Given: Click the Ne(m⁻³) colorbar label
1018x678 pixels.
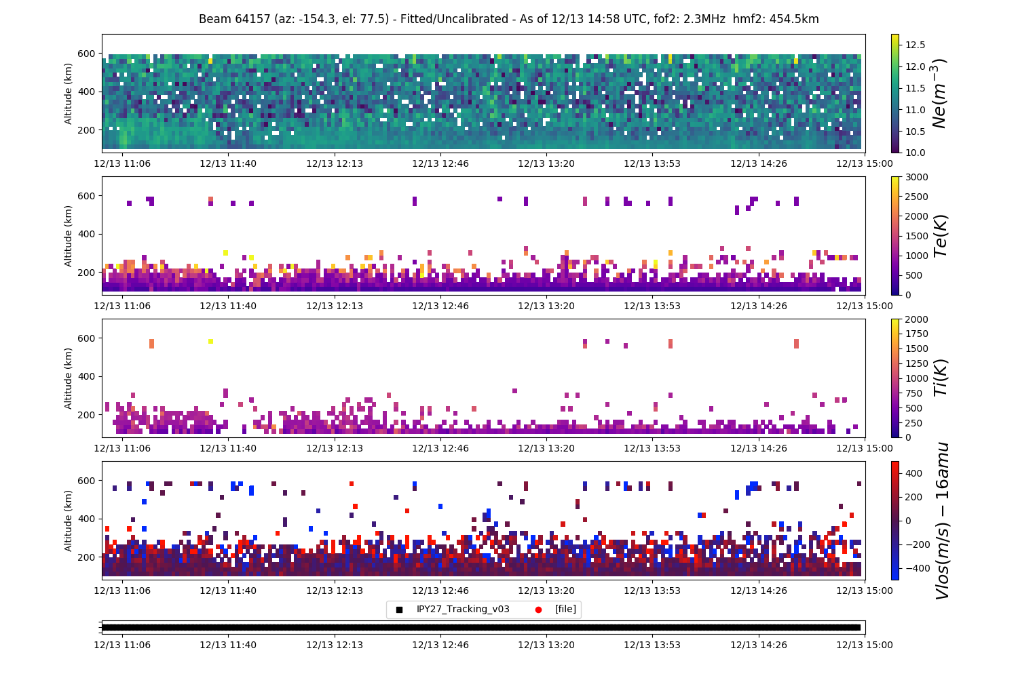Looking at the screenshot, I should coord(939,93).
